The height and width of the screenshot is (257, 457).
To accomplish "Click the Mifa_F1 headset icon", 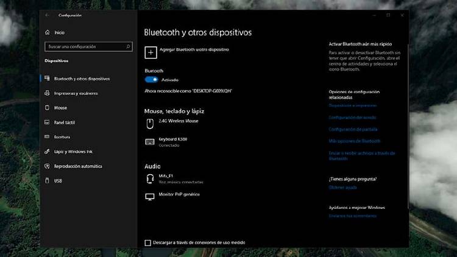I will coord(150,178).
